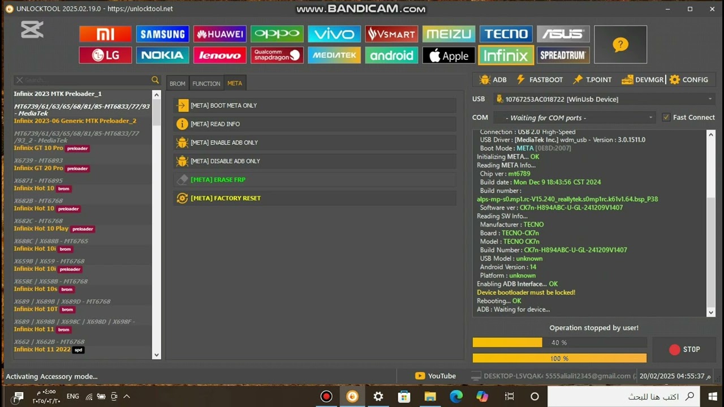Switch to the BROM tab
This screenshot has height=407, width=724.
point(178,84)
